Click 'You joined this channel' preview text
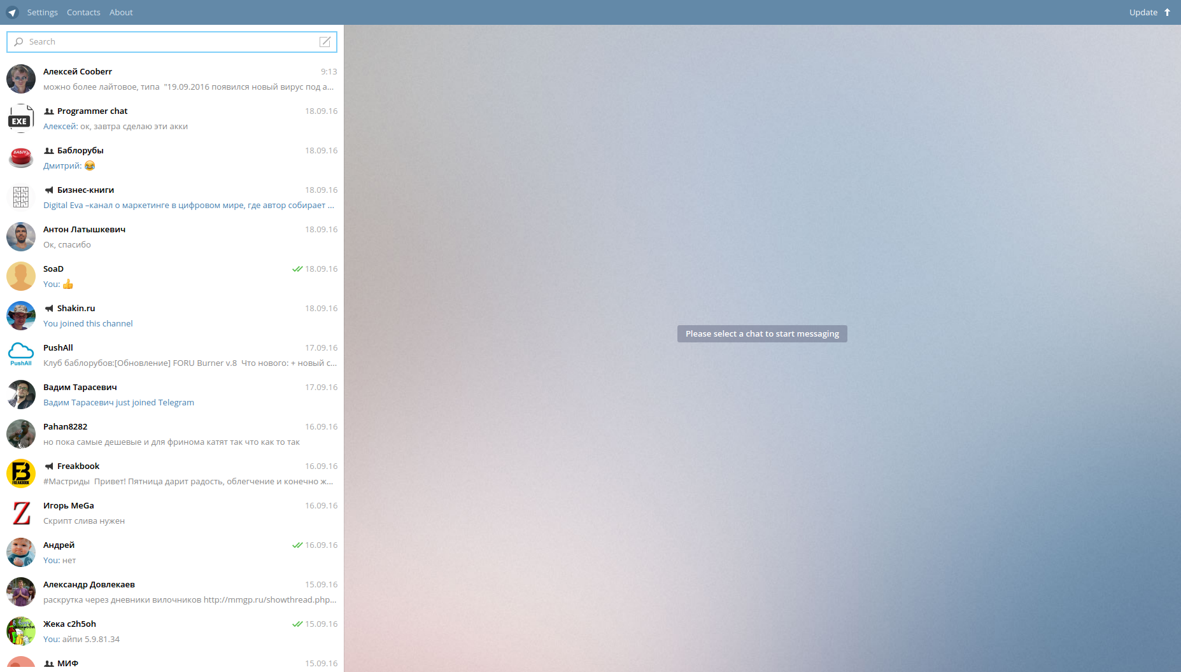 [x=88, y=324]
